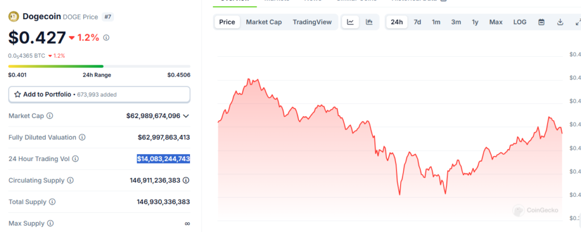Screen dimensions: 581x232
Task: Switch chart to TradingView tab
Action: 312,22
